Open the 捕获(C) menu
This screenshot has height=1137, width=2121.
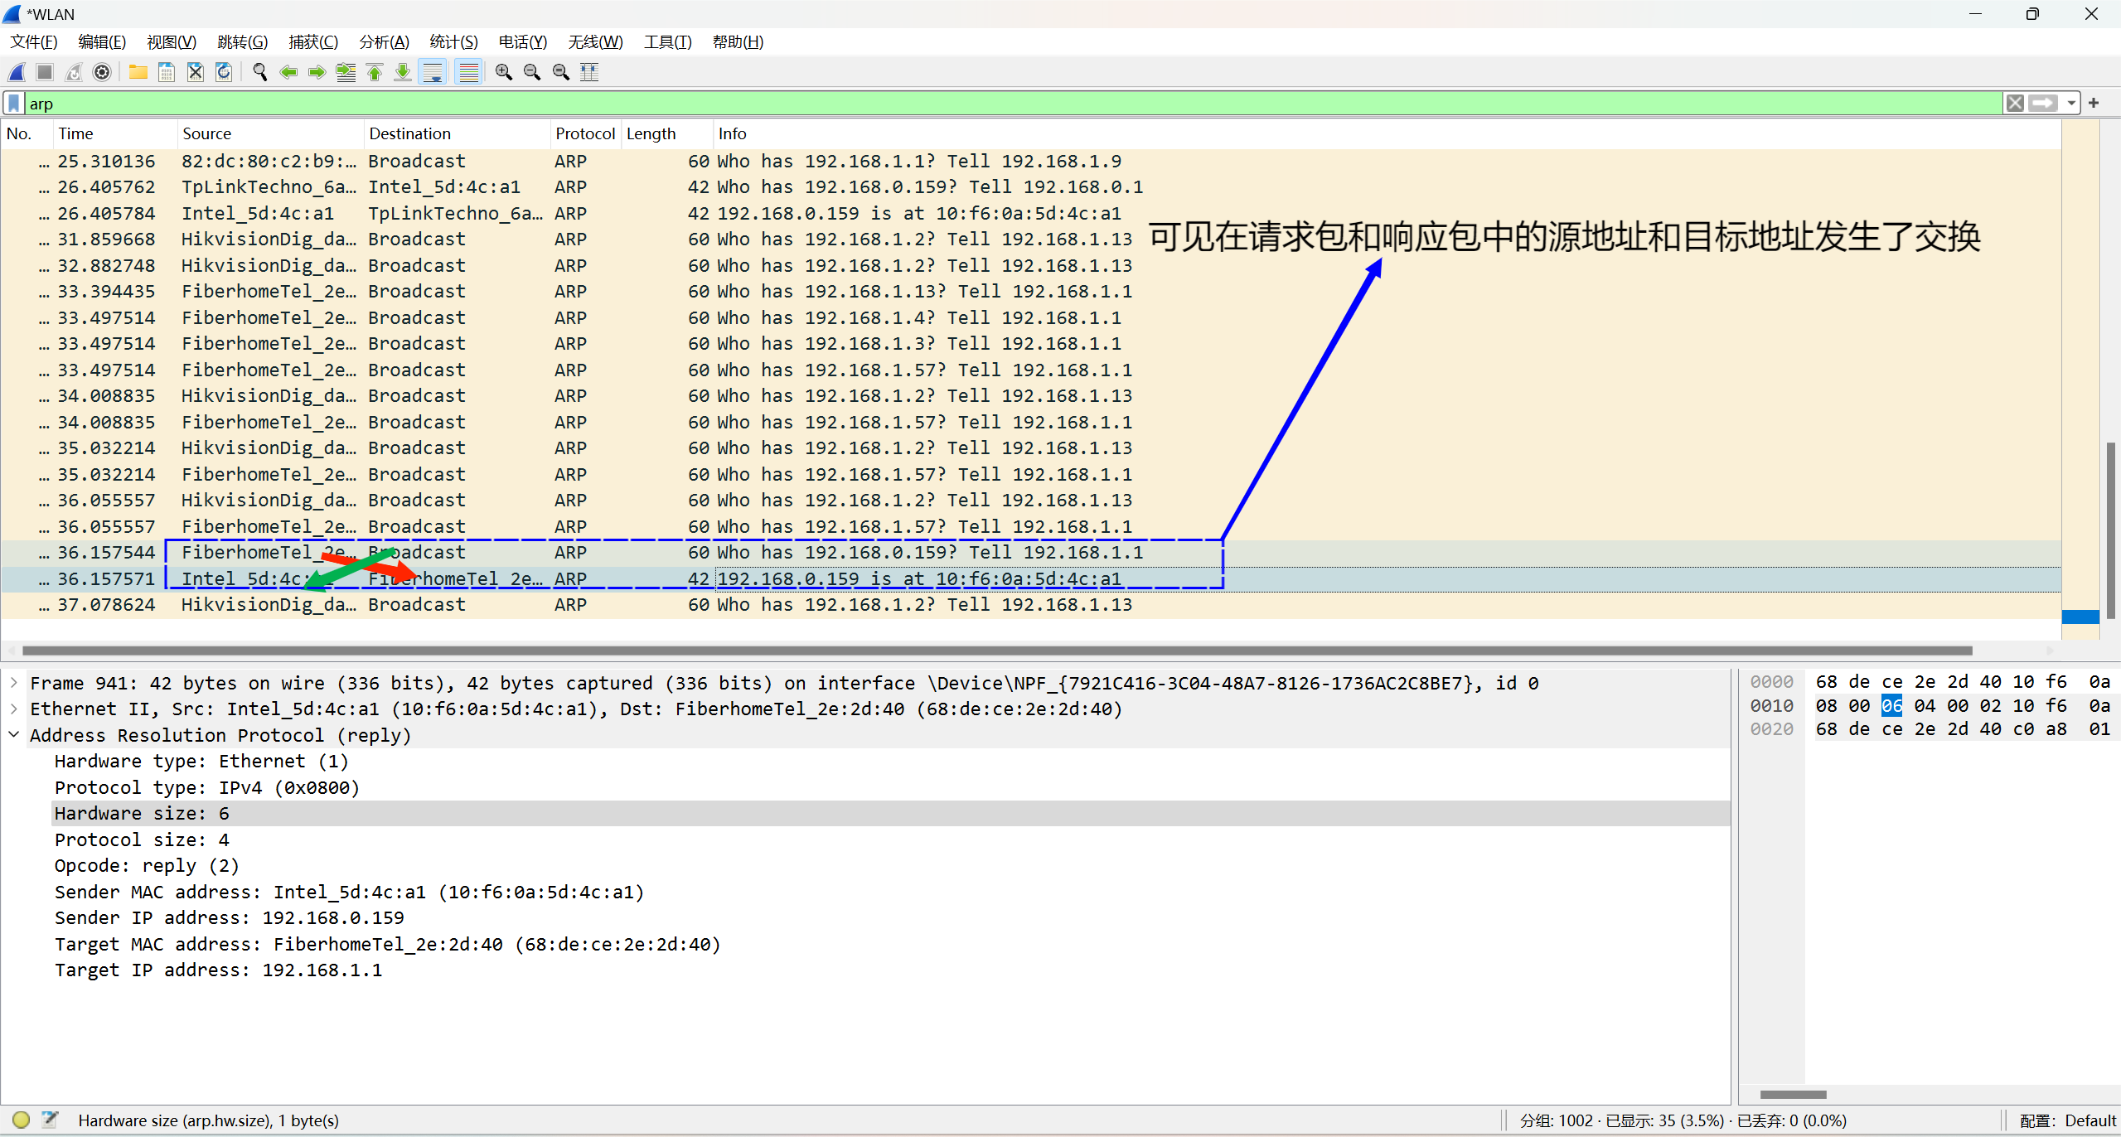313,42
